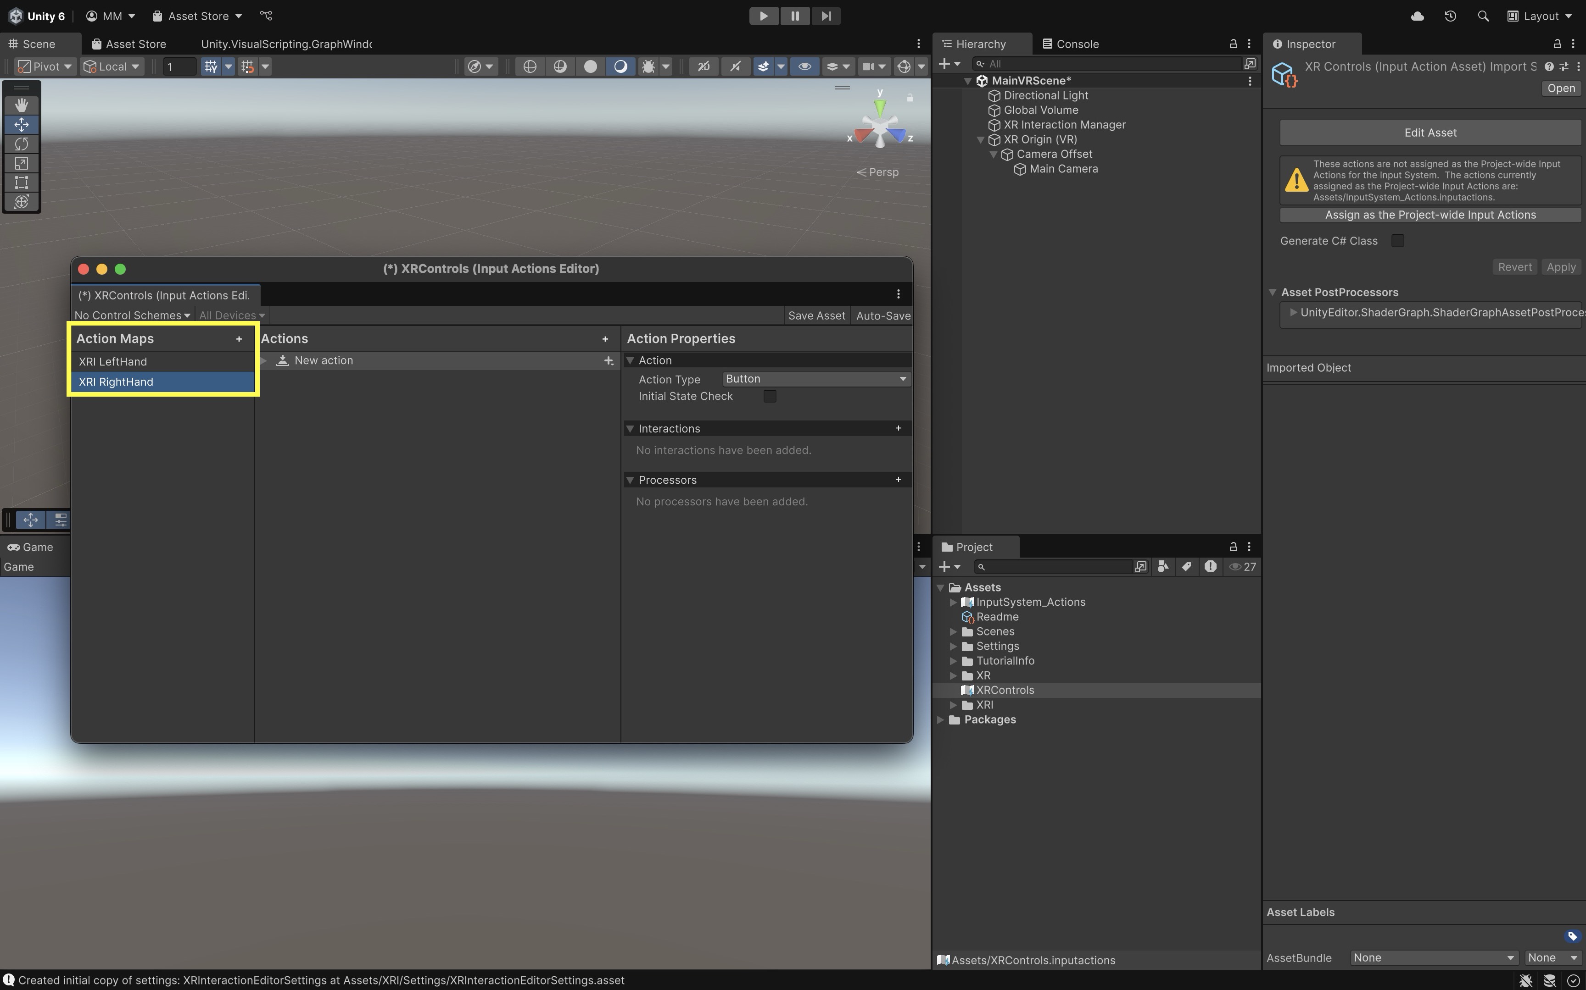The image size is (1586, 990).
Task: Add binding to New action
Action: pyautogui.click(x=609, y=361)
